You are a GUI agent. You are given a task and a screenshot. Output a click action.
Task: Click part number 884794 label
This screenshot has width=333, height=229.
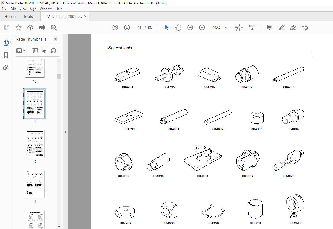(128, 87)
